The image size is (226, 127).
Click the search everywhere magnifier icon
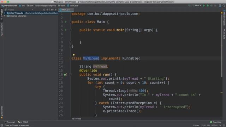(x=224, y=6)
